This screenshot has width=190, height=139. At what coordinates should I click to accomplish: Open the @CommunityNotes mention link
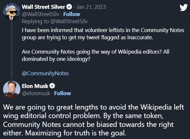(x=45, y=74)
